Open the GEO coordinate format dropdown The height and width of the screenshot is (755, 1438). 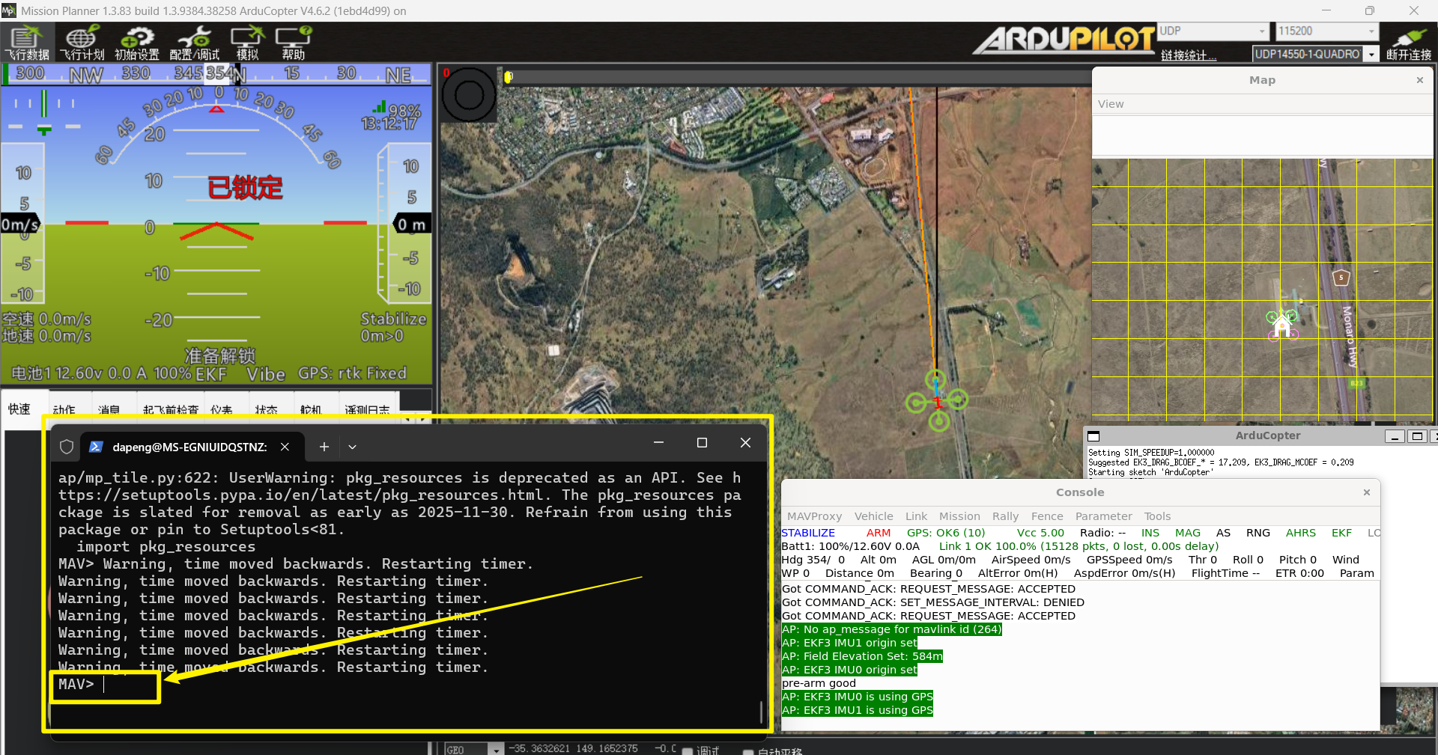(x=496, y=749)
